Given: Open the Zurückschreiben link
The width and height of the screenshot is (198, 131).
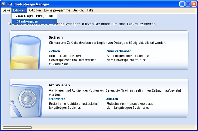Looking at the screenshot, I should click(x=119, y=51).
